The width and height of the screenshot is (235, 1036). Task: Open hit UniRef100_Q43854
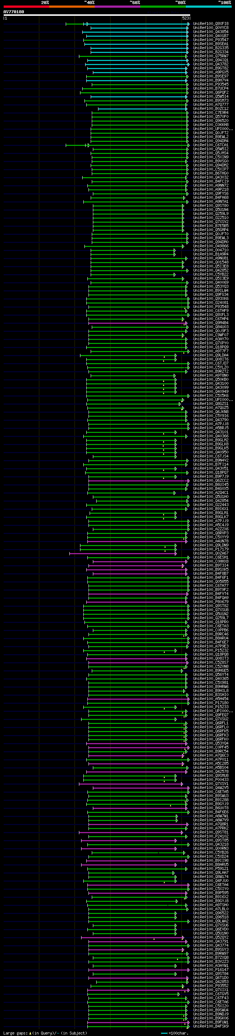[210, 32]
